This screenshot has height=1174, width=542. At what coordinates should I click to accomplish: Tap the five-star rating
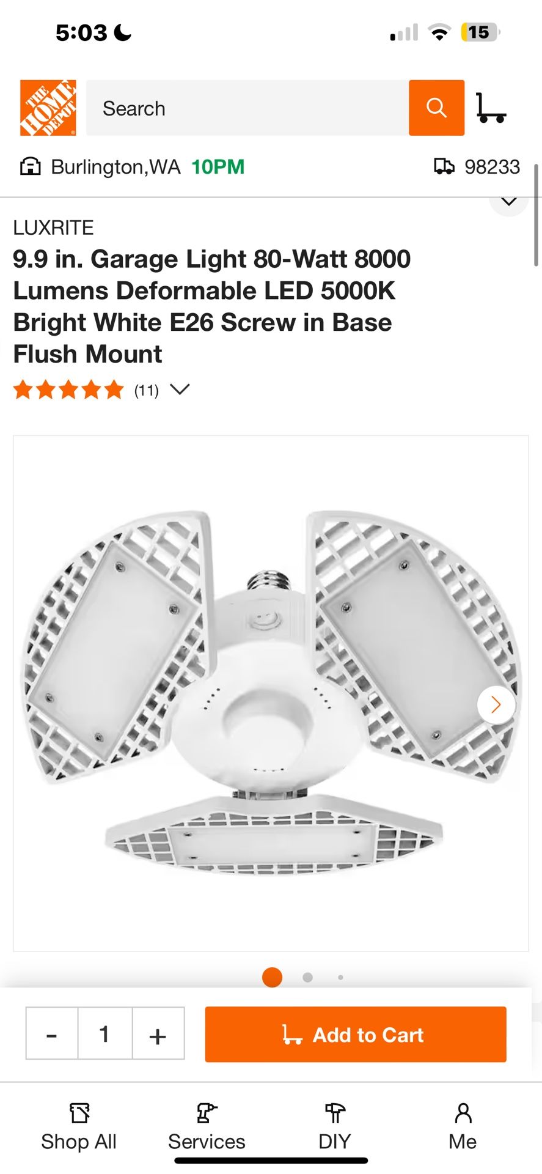point(68,389)
